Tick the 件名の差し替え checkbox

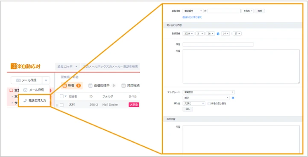[x=209, y=103]
